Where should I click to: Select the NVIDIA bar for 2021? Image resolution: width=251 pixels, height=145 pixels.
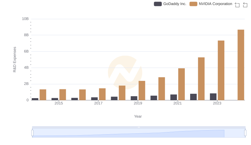point(181,84)
